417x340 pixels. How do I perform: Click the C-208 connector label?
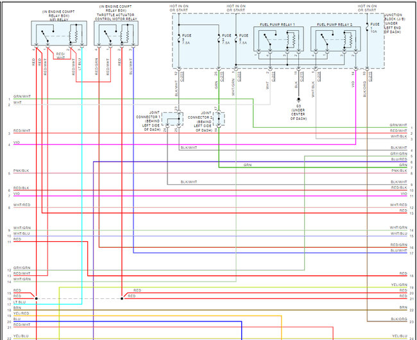click(319, 76)
